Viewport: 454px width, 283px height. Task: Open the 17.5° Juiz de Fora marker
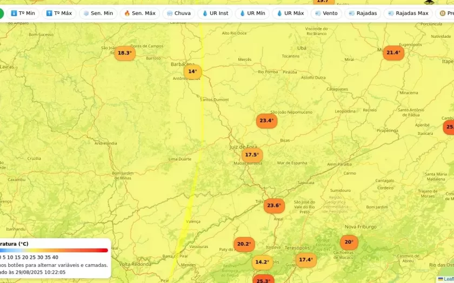252,155
